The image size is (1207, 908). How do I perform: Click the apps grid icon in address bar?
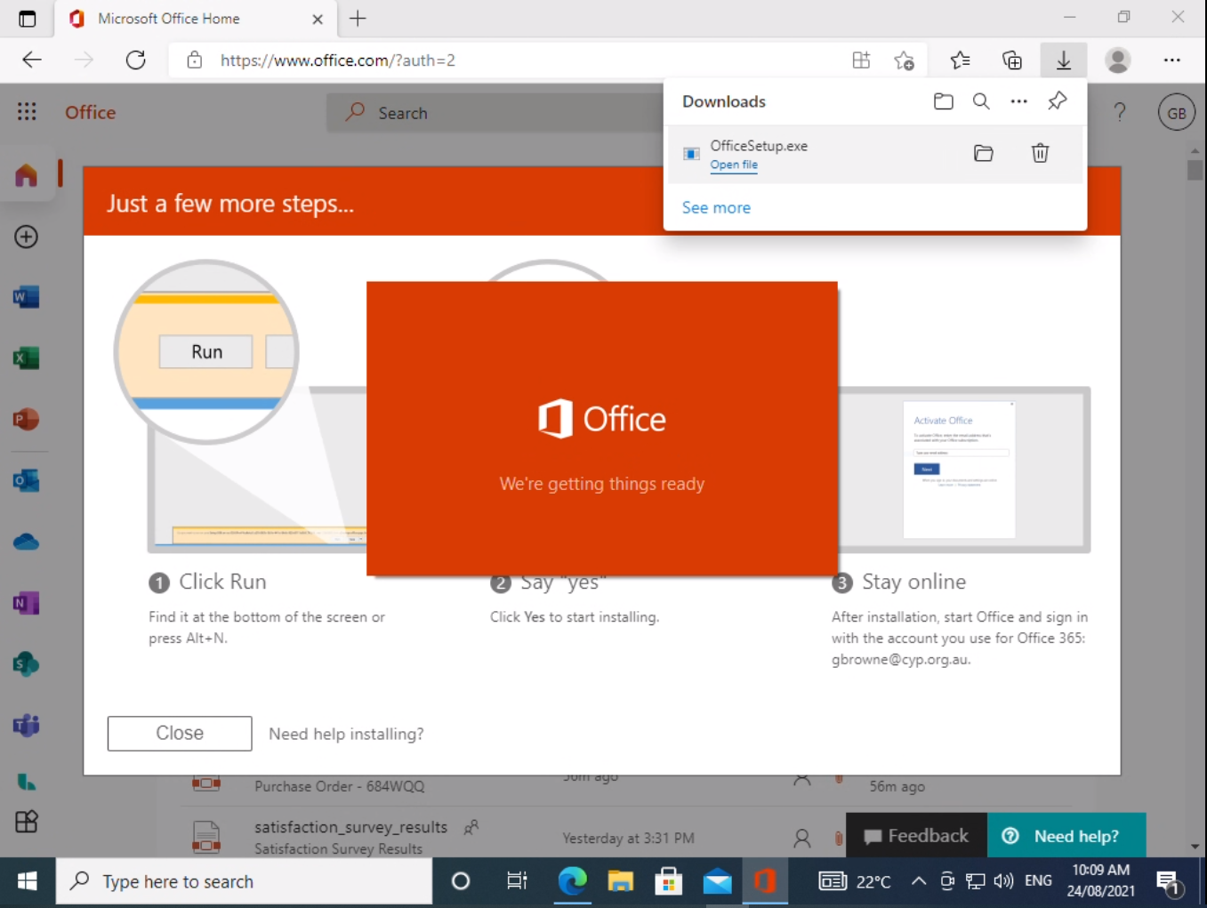[861, 60]
